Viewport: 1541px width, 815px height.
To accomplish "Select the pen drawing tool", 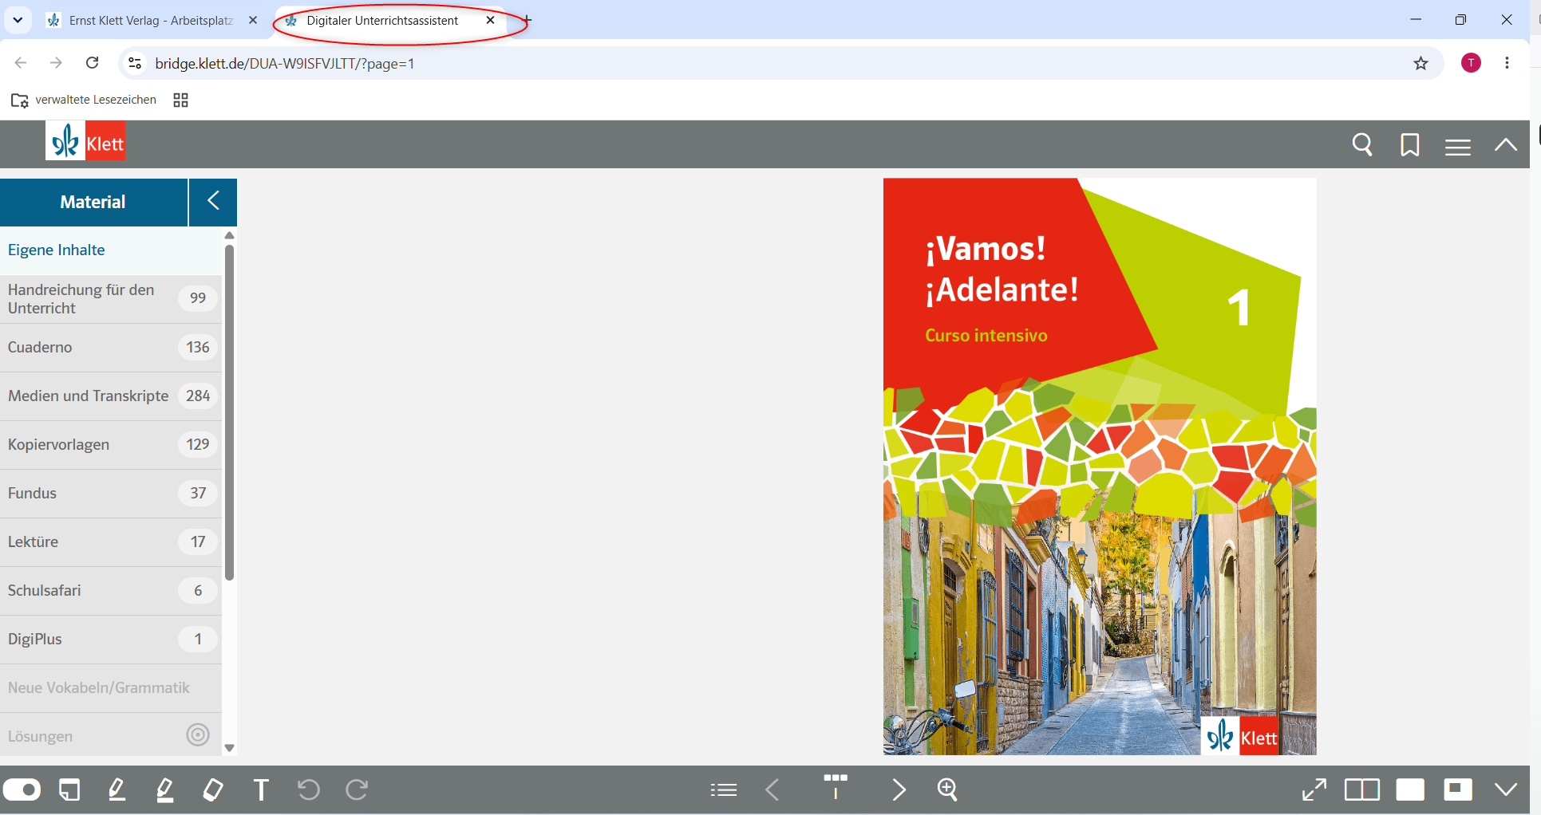I will click(117, 789).
